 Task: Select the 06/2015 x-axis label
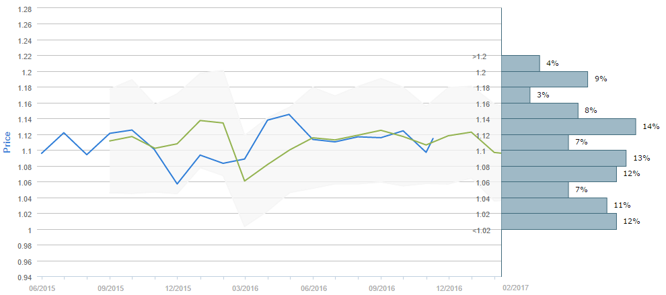[42, 288]
